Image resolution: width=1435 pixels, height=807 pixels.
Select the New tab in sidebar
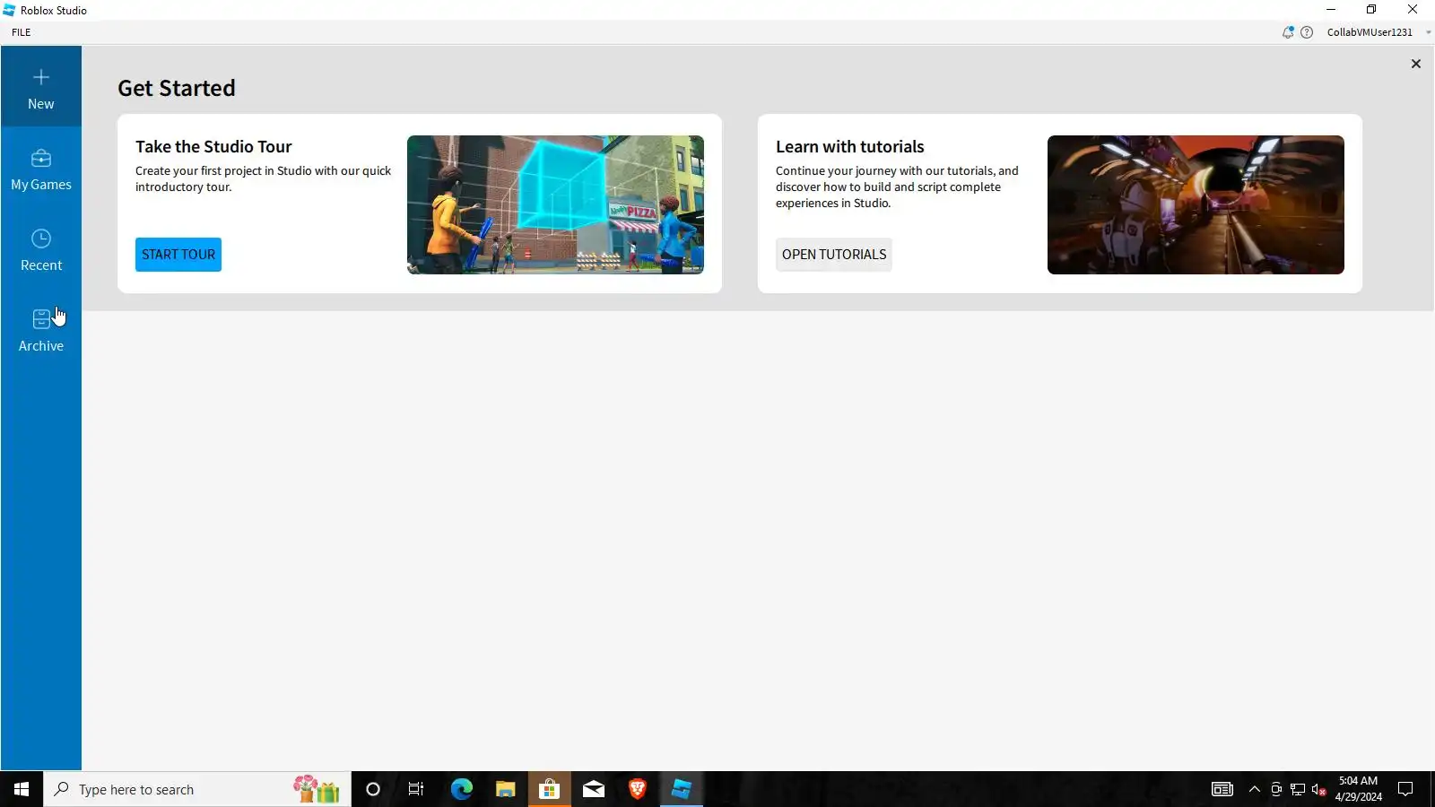[41, 87]
